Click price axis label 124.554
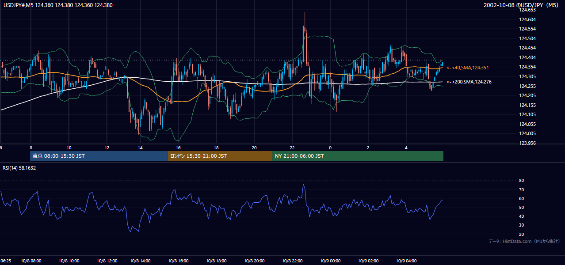Screen dimensions: 565x265 pos(527,29)
